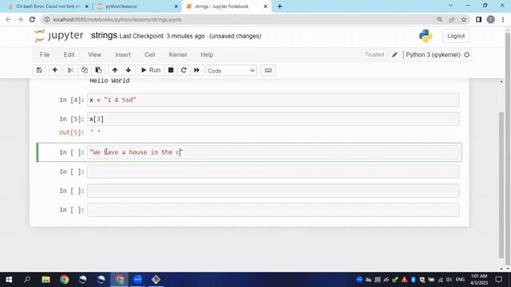The image size is (511, 287).
Task: Click the Out[5] output text
Action: point(95,132)
